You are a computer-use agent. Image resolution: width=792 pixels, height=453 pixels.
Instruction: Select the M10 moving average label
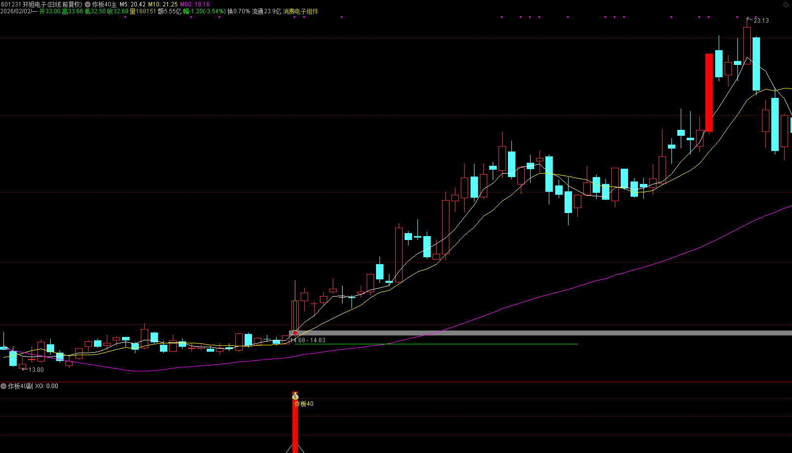[x=163, y=4]
